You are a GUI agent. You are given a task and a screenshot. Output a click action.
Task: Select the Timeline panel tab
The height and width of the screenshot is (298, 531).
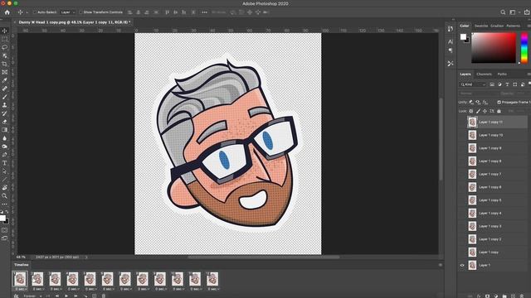[22, 265]
